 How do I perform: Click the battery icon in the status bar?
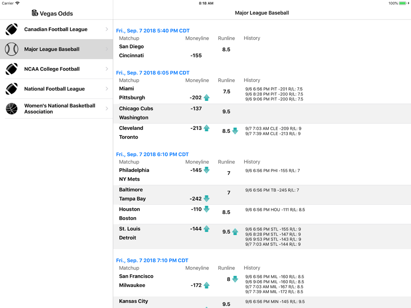click(403, 3)
